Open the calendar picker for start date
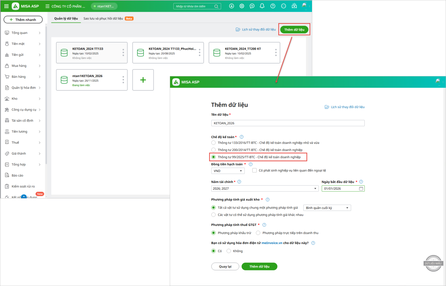Viewport: 446px width, 286px height. [x=361, y=189]
